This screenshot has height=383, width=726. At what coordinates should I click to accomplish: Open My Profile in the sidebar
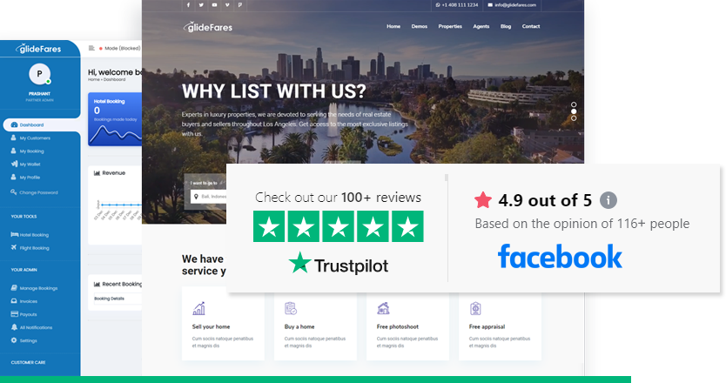point(25,178)
